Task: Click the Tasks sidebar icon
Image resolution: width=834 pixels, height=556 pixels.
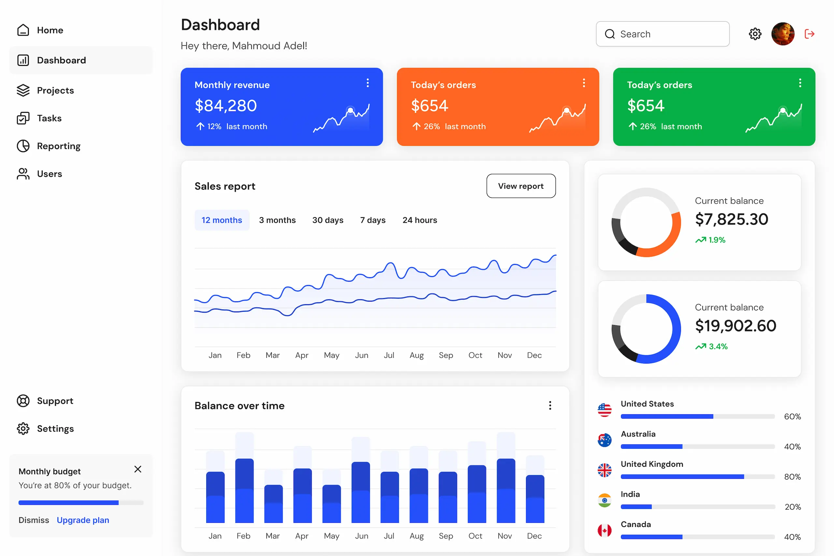Action: coord(23,118)
